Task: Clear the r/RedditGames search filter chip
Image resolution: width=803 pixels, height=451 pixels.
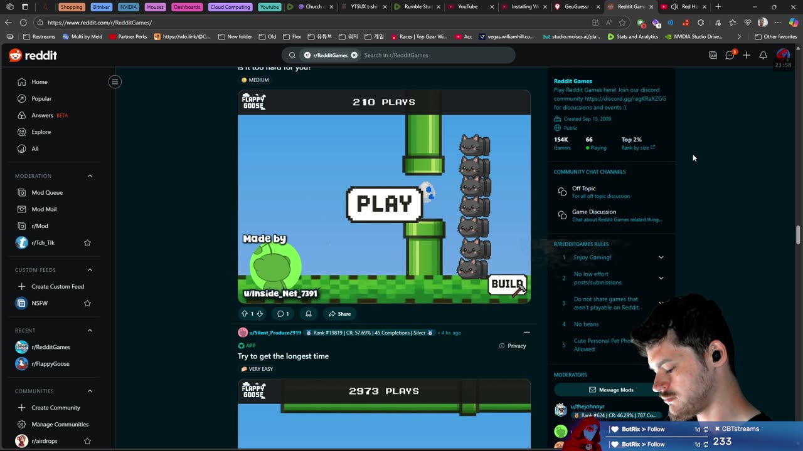Action: pyautogui.click(x=354, y=55)
